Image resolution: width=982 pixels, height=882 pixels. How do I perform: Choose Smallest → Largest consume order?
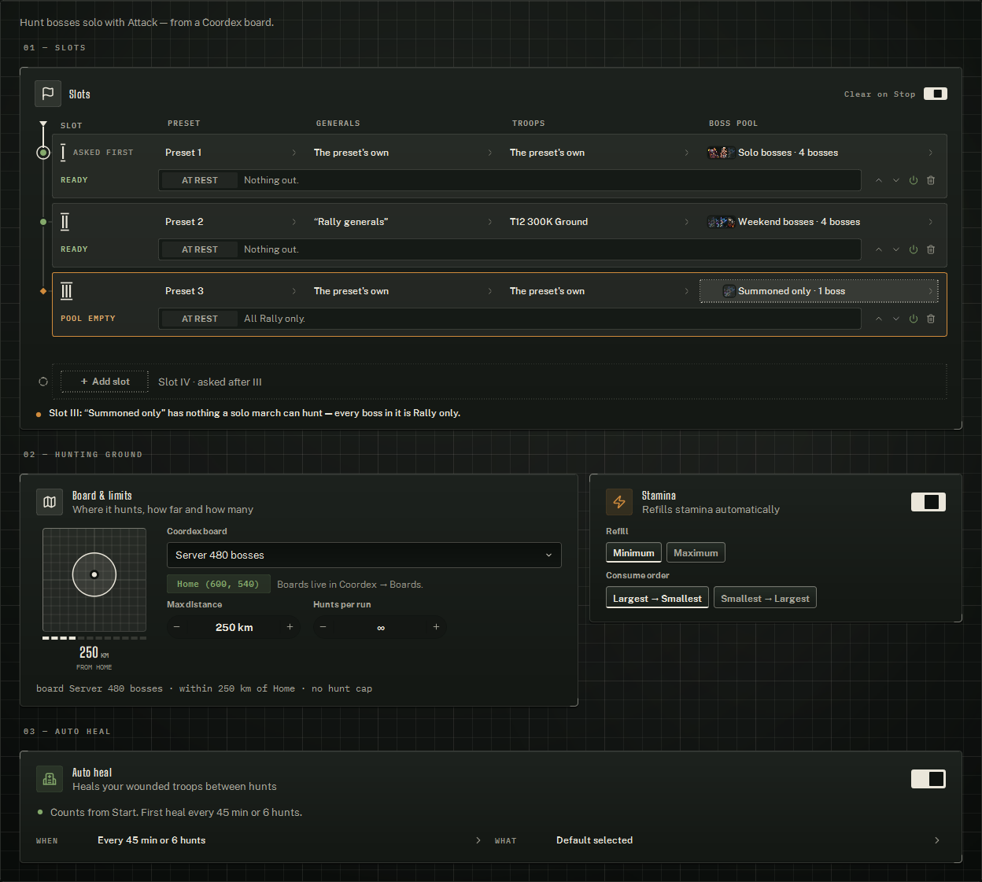pos(765,598)
